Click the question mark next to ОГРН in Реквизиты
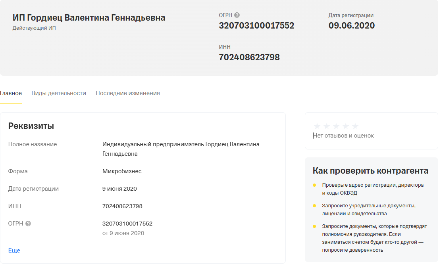Viewport: 439px width, 264px height. click(27, 223)
